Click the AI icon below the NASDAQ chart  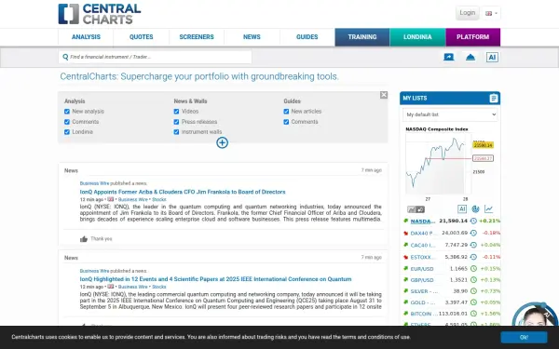pyautogui.click(x=462, y=209)
